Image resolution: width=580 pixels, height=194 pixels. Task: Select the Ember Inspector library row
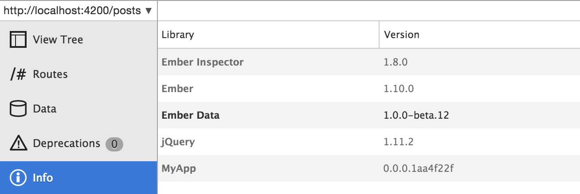203,62
